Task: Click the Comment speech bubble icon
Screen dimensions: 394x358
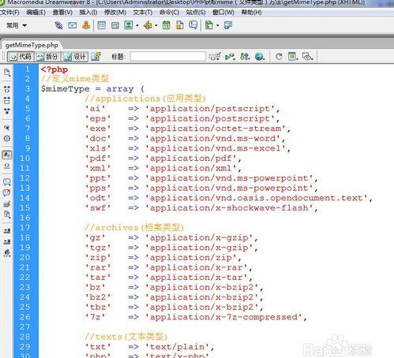Action: click(x=193, y=25)
